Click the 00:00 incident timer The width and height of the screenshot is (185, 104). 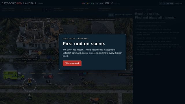[x=109, y=3]
